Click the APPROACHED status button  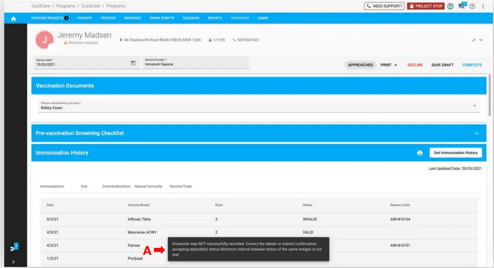pyautogui.click(x=361, y=65)
